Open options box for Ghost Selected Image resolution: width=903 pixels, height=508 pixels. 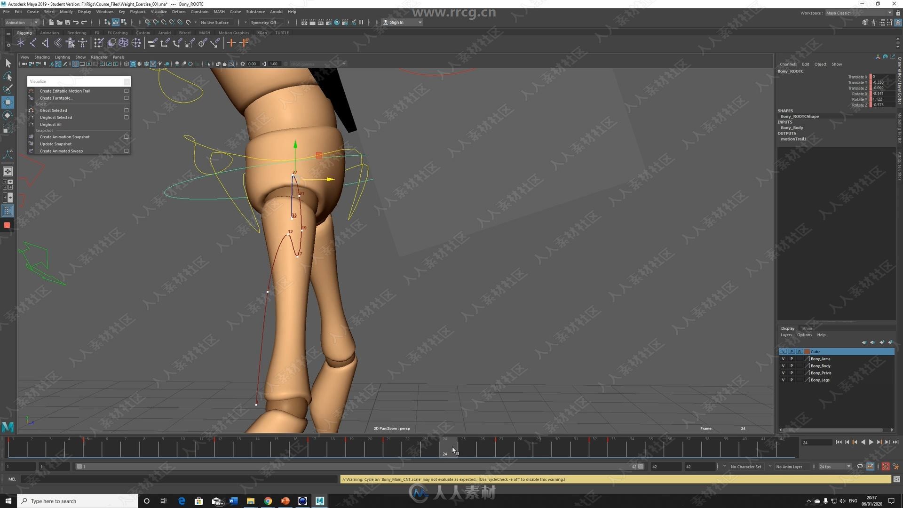click(126, 110)
